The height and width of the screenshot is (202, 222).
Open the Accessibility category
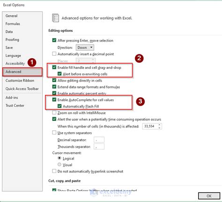click(x=15, y=63)
